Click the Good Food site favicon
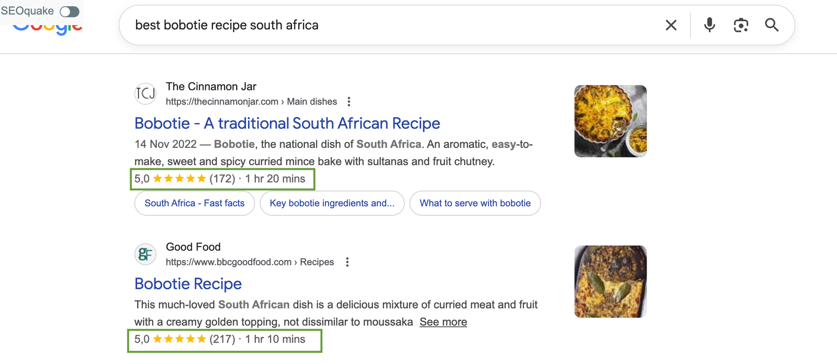Viewport: 837px width, 364px height. pos(145,254)
